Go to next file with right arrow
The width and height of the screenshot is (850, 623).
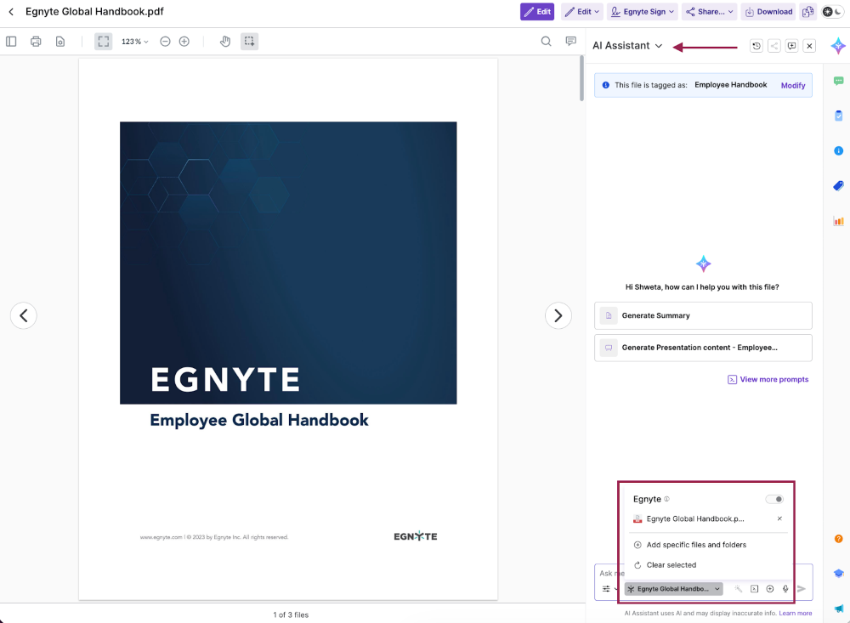point(558,315)
